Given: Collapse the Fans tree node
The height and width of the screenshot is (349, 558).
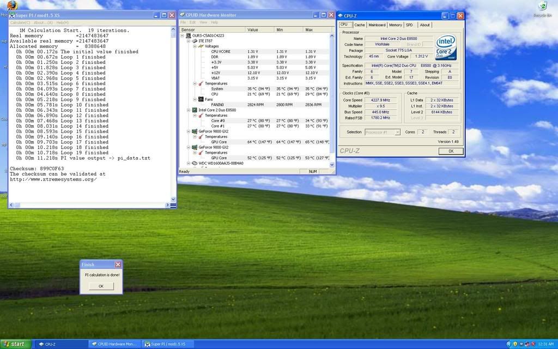Looking at the screenshot, I should 195,99.
